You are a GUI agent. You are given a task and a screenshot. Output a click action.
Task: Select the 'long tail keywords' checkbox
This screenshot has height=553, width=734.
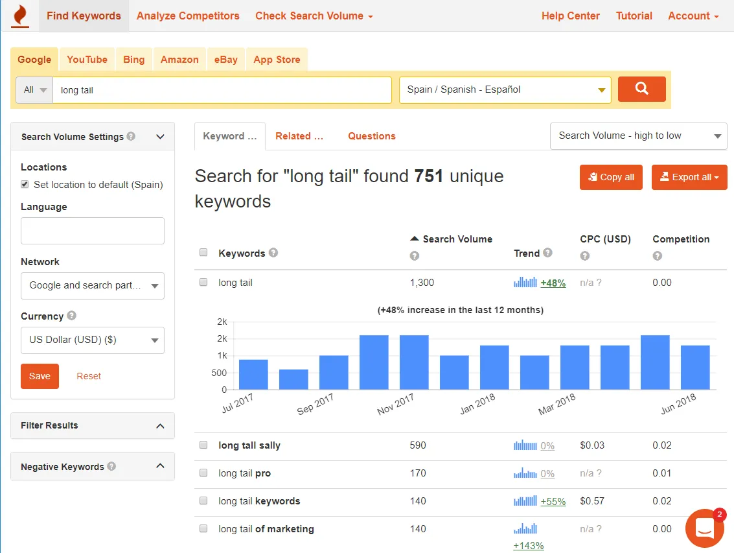pyautogui.click(x=203, y=500)
